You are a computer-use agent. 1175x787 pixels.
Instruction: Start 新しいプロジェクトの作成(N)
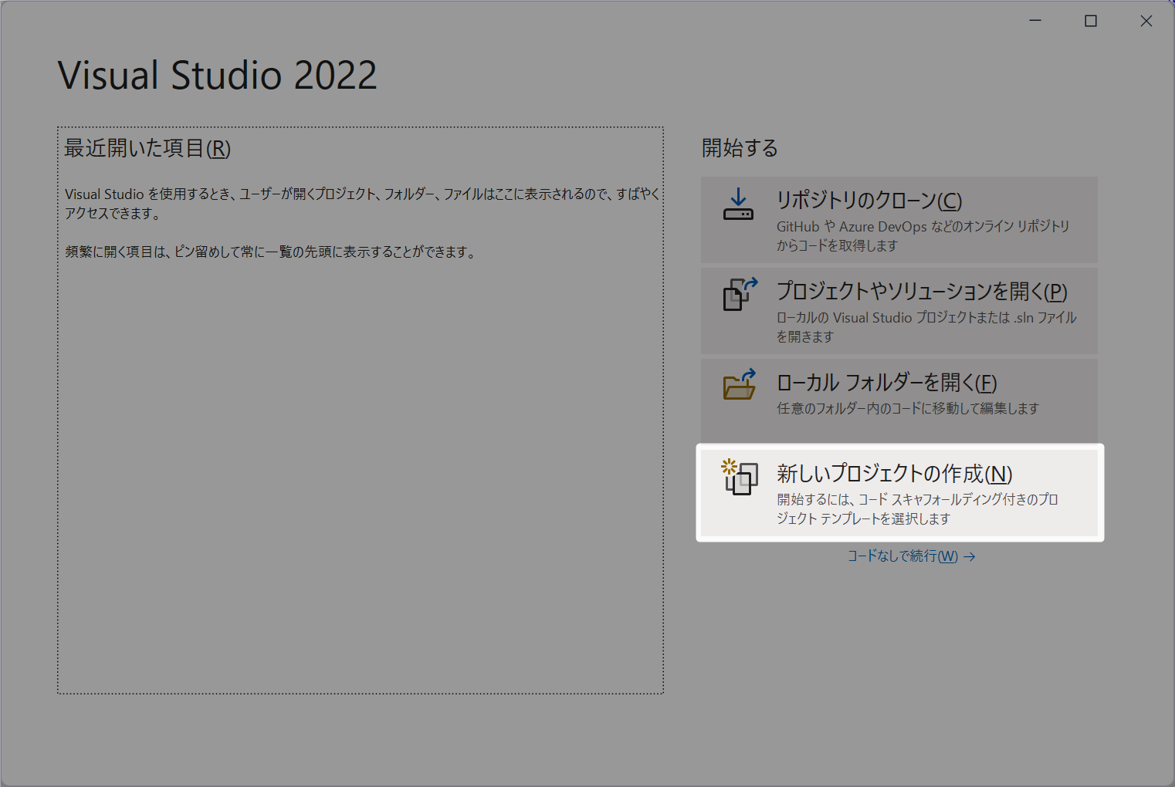click(x=899, y=493)
